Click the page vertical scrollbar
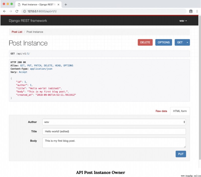 point(200,87)
